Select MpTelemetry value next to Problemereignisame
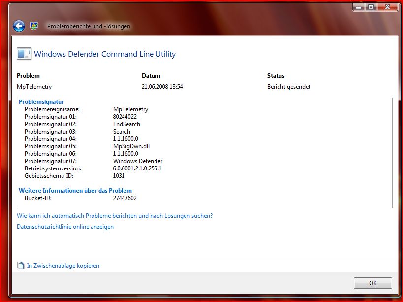Viewport: 403px width, 302px height. 130,109
